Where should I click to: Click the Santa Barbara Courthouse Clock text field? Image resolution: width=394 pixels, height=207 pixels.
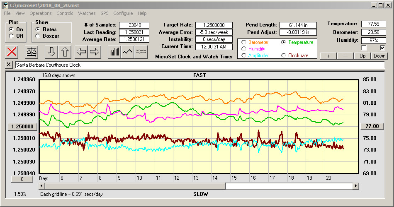pyautogui.click(x=199, y=65)
